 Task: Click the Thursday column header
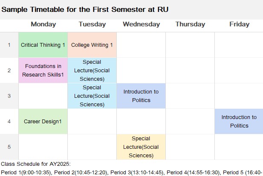click(190, 24)
